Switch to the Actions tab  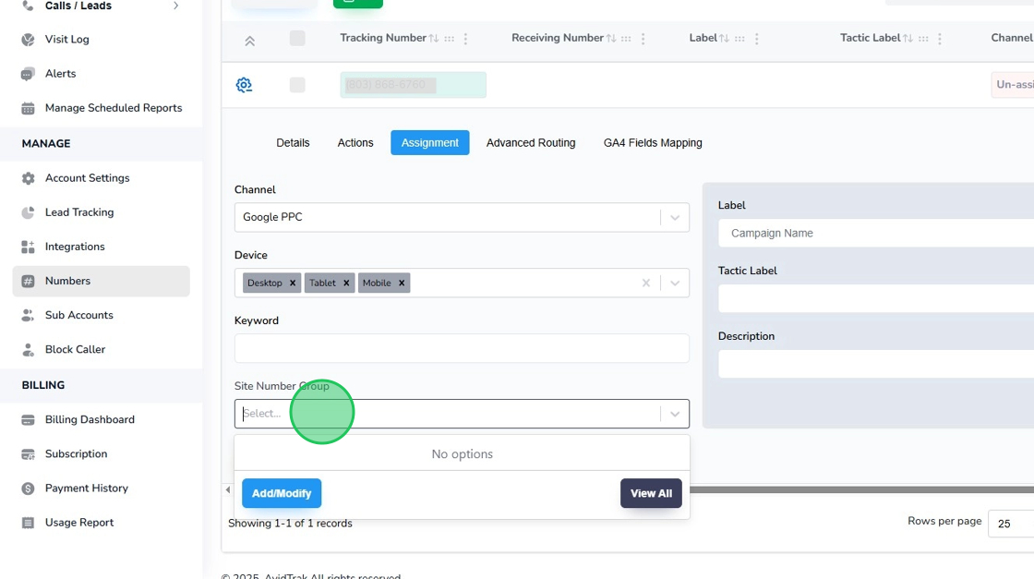[355, 142]
